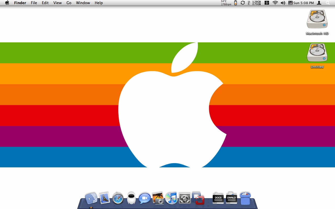Open Finder from the Dock
335x209 pixels.
pos(91,199)
